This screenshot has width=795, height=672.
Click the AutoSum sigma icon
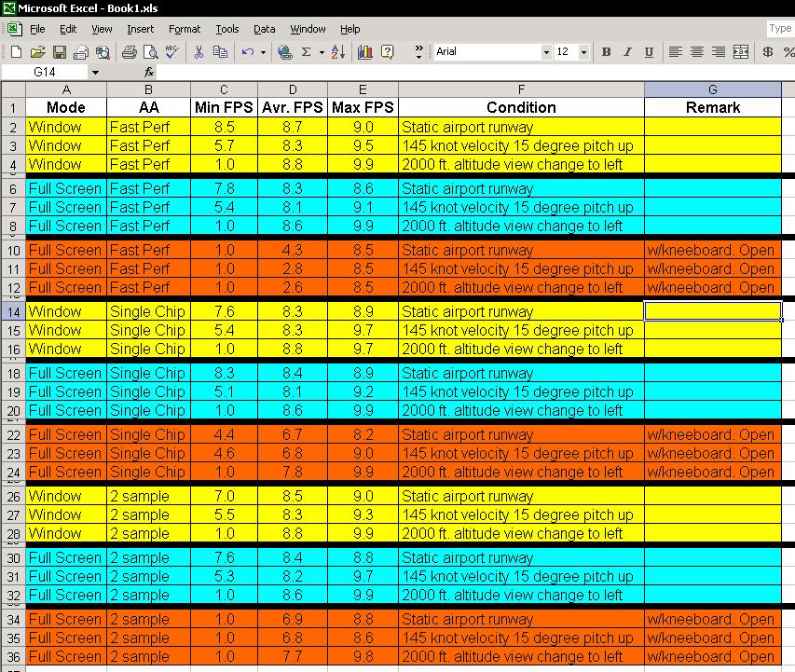(x=307, y=52)
